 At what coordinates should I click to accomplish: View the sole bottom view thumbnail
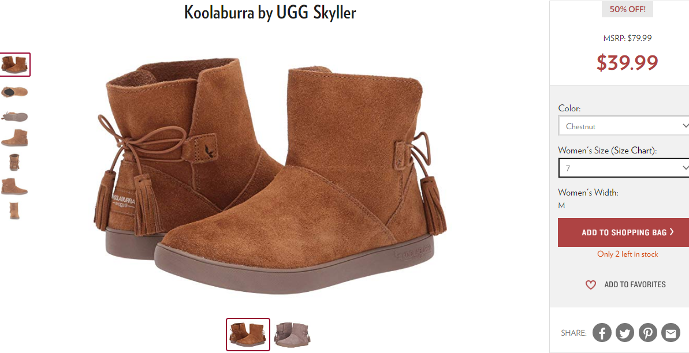click(14, 91)
